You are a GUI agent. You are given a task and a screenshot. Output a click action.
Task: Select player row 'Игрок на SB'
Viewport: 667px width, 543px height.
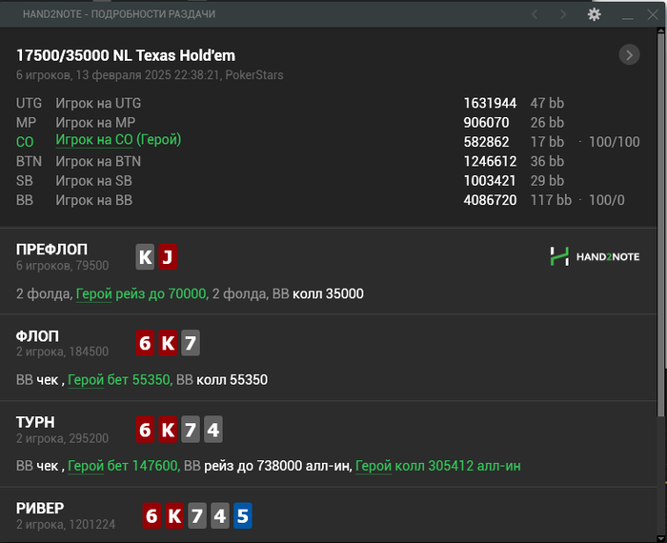(93, 181)
